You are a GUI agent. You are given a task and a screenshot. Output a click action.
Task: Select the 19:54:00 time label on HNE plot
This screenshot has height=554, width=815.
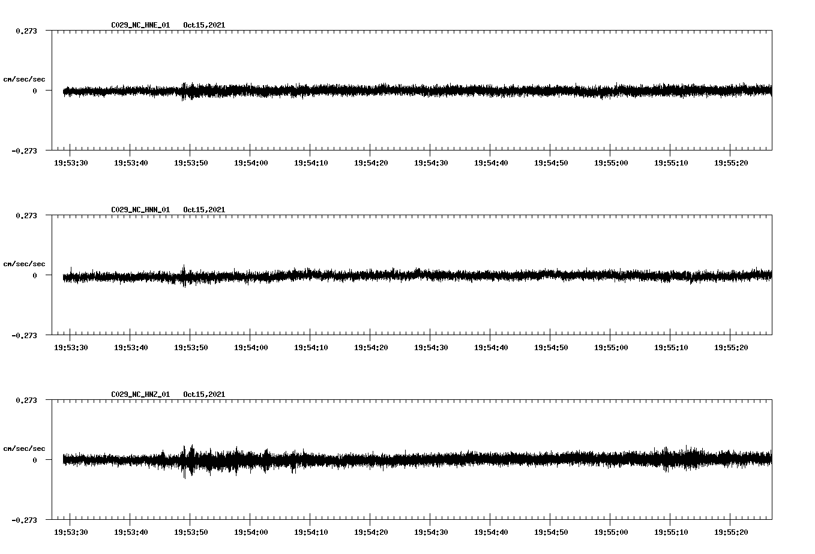tap(251, 163)
